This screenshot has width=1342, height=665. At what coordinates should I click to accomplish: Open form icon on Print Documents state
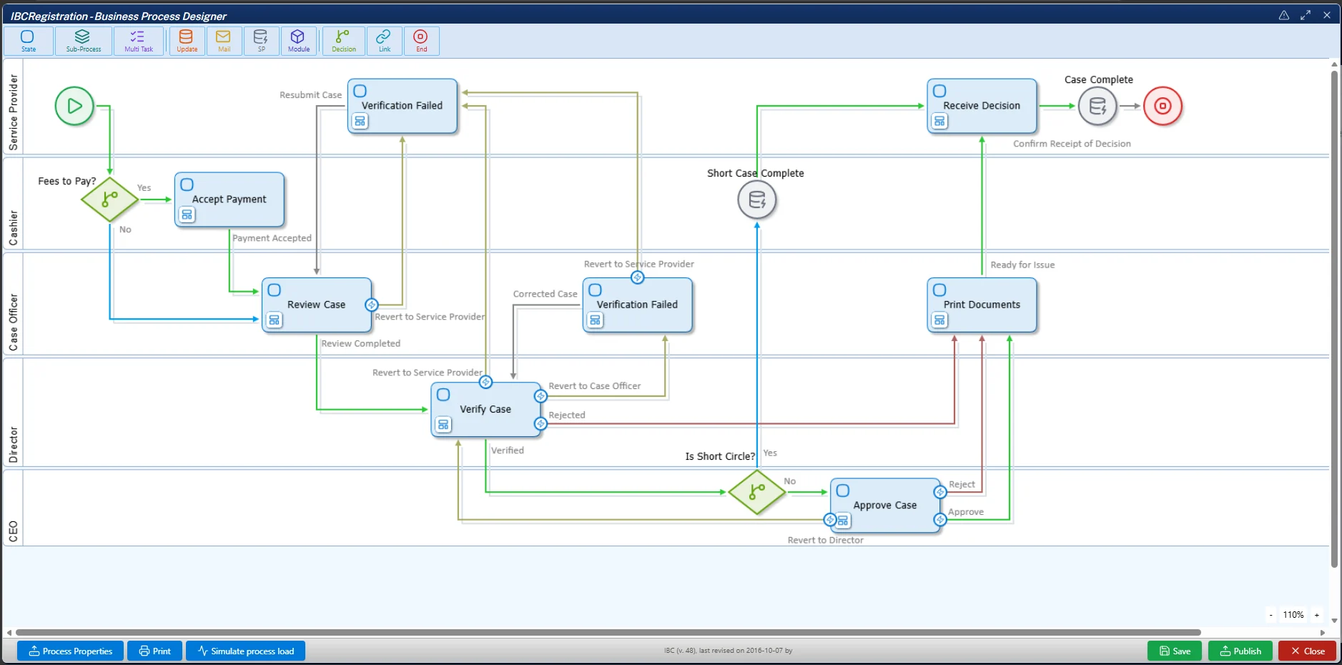939,320
